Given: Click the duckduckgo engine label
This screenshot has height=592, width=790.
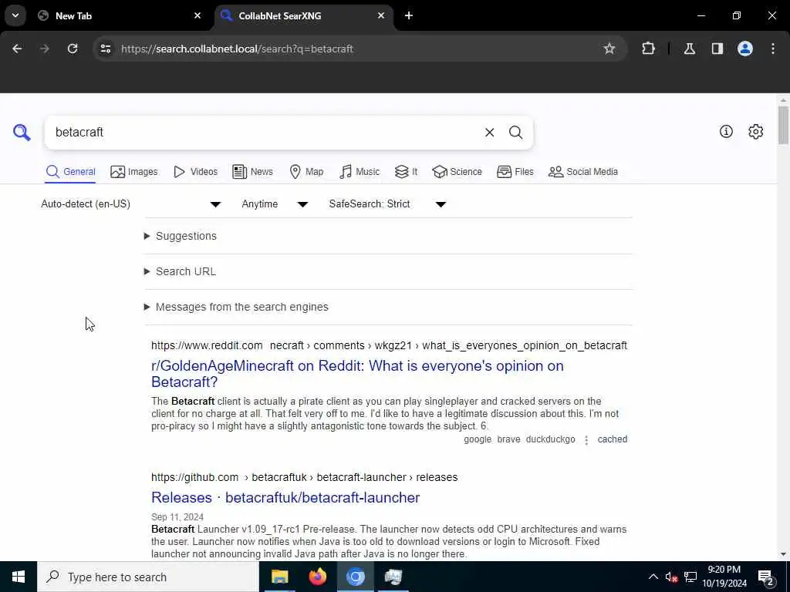Looking at the screenshot, I should click(550, 439).
